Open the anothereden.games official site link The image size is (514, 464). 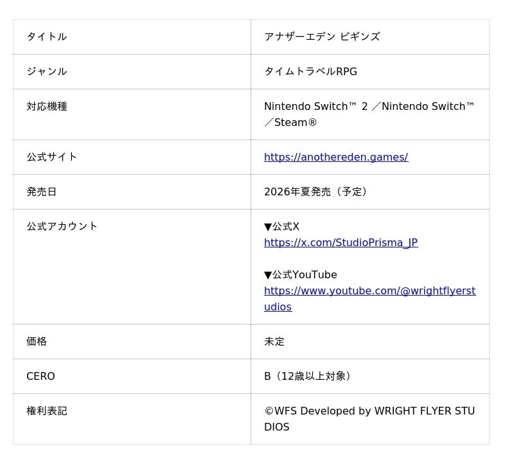(x=335, y=157)
